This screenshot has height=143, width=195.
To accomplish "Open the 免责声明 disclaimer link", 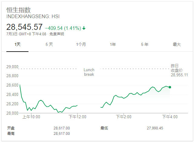I will click(57, 34).
